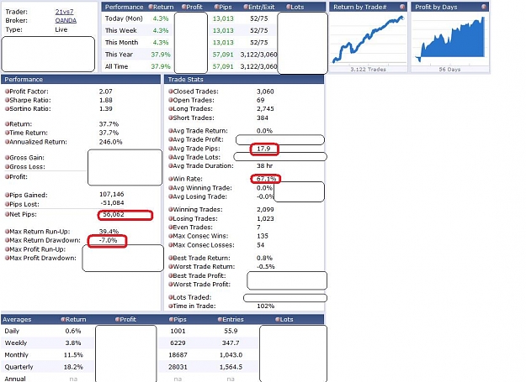Click the info bullet next to Long Trades
The width and height of the screenshot is (526, 382).
coord(170,108)
